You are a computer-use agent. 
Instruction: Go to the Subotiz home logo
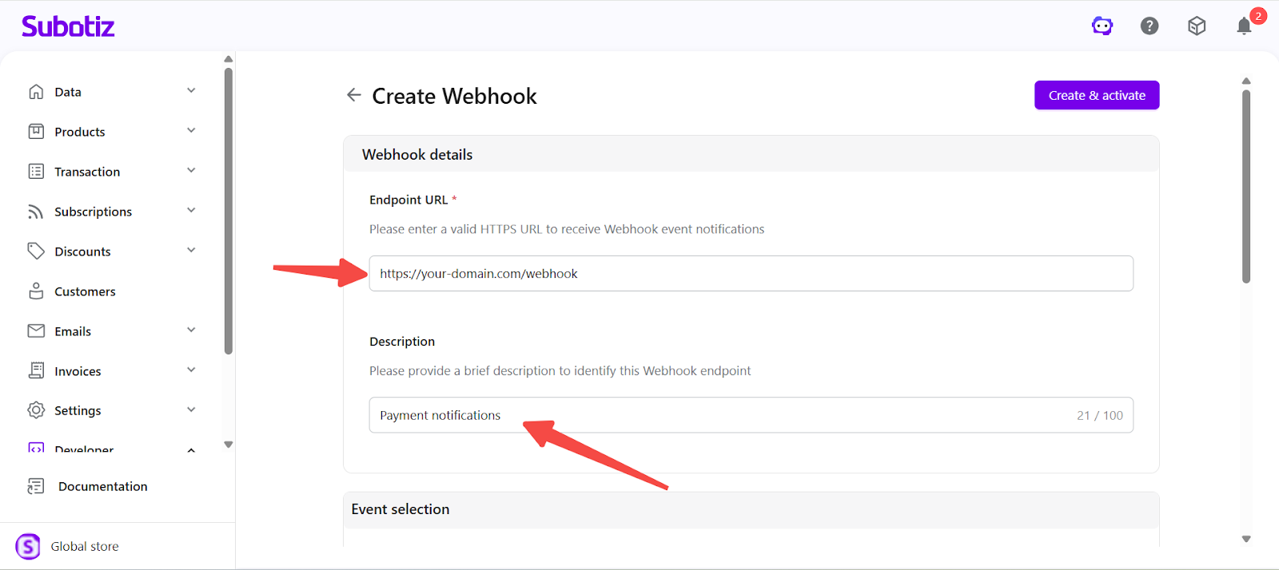coord(68,26)
